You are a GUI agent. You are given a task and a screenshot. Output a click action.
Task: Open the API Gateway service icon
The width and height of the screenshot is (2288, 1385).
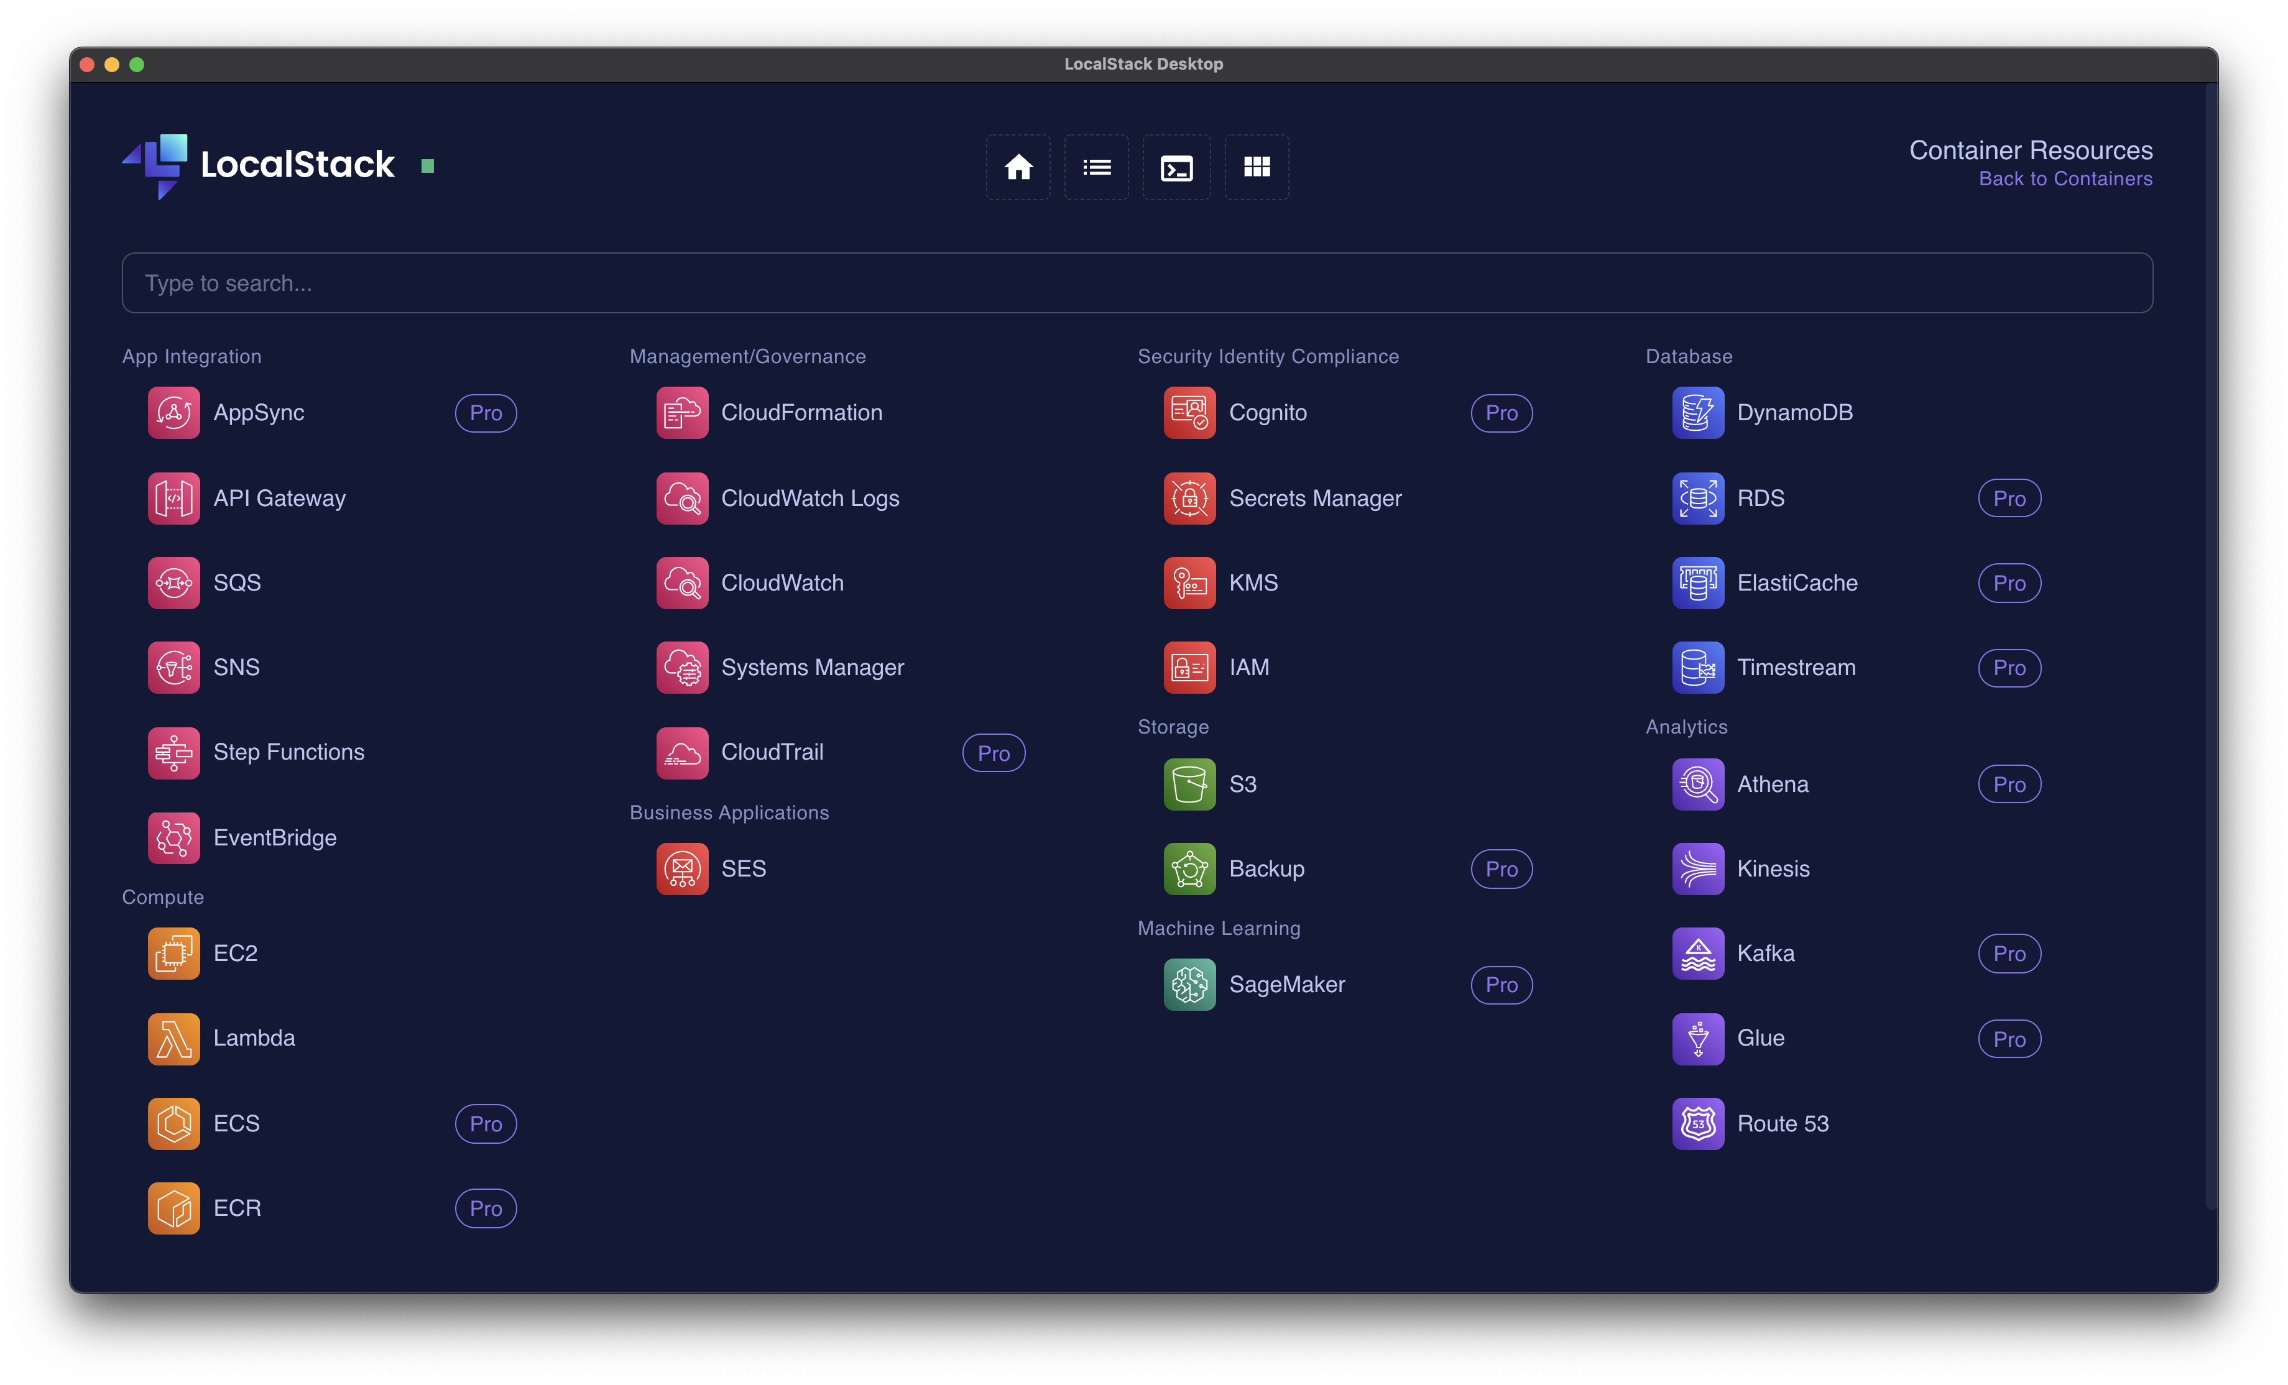[x=173, y=499]
